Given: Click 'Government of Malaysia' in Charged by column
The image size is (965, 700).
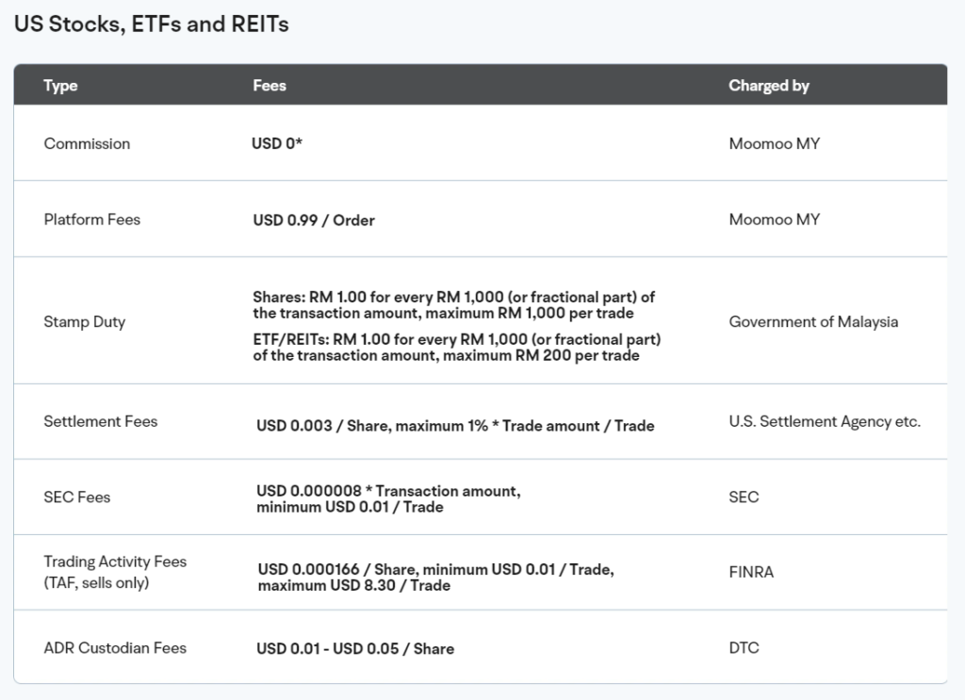Looking at the screenshot, I should click(813, 321).
